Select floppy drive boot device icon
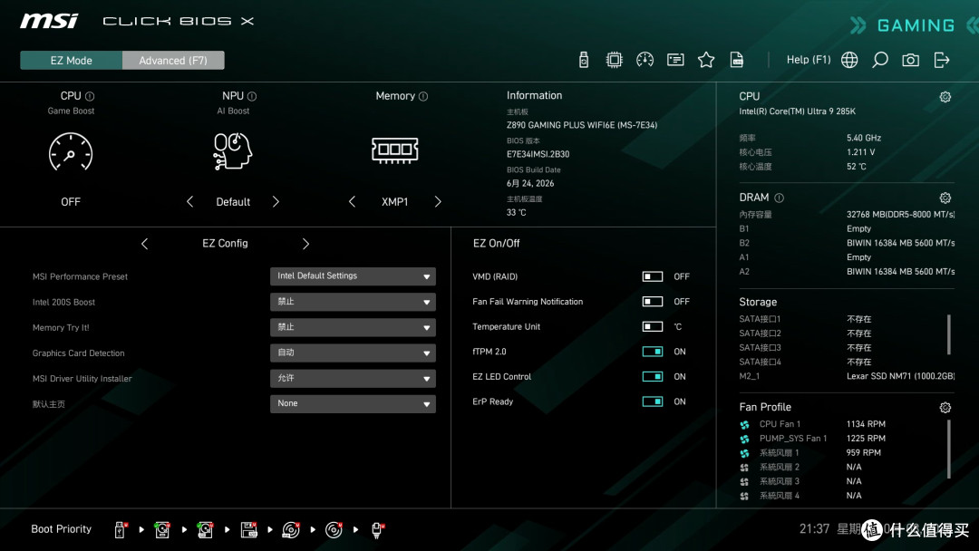This screenshot has height=551, width=979. coord(249,530)
